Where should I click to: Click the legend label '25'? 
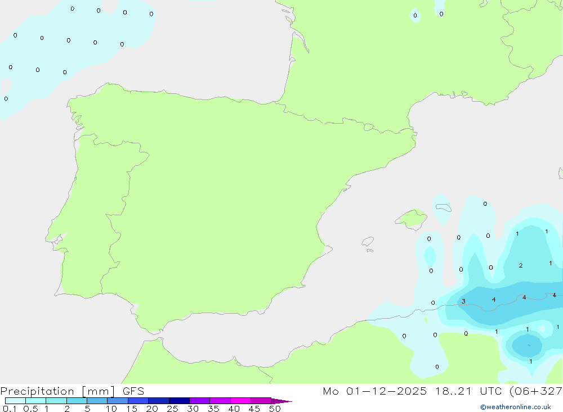click(172, 409)
